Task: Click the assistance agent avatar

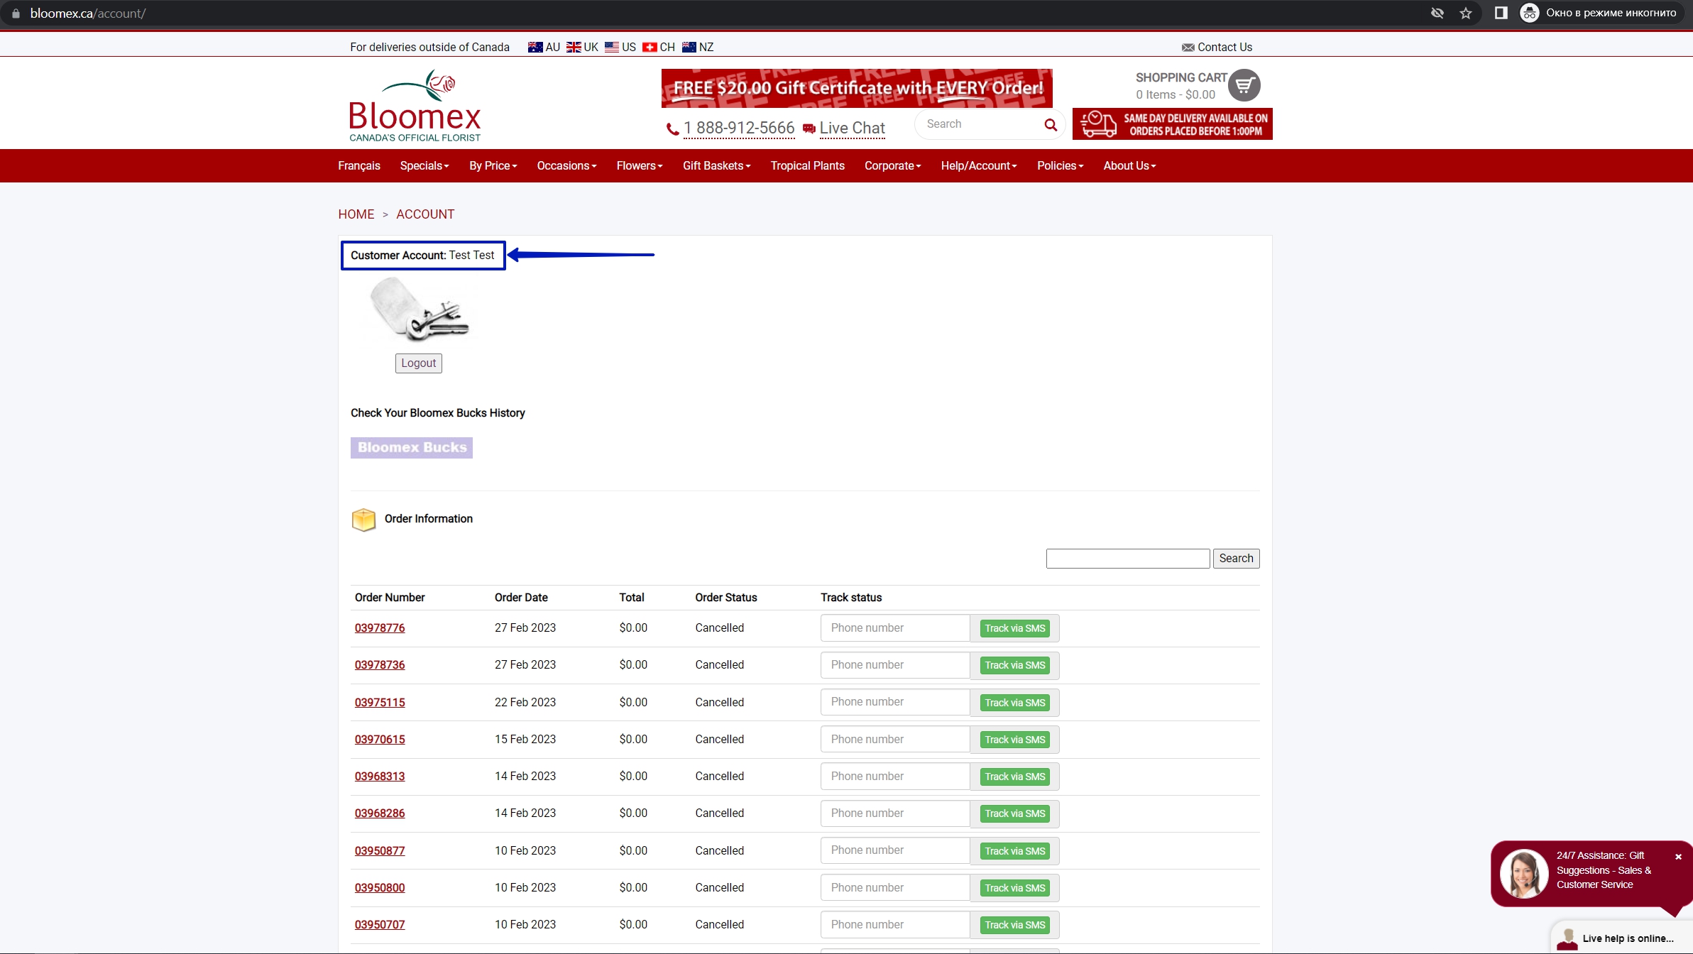Action: 1523,873
